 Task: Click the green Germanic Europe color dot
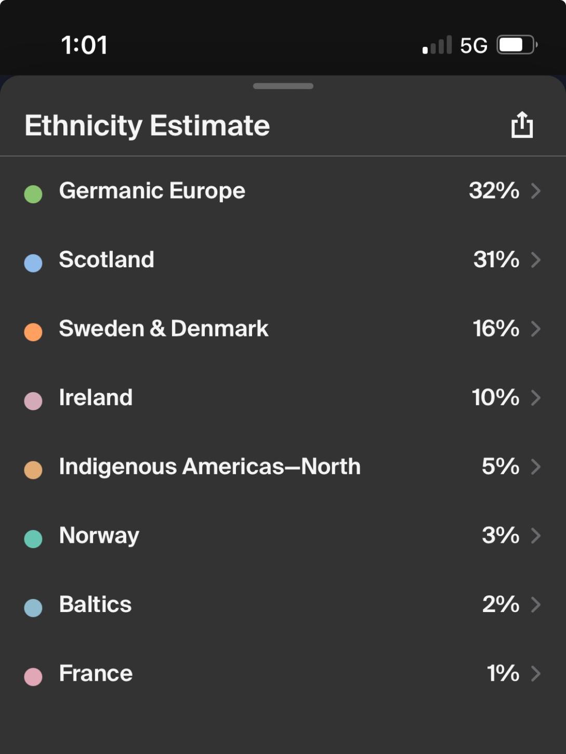(x=33, y=194)
